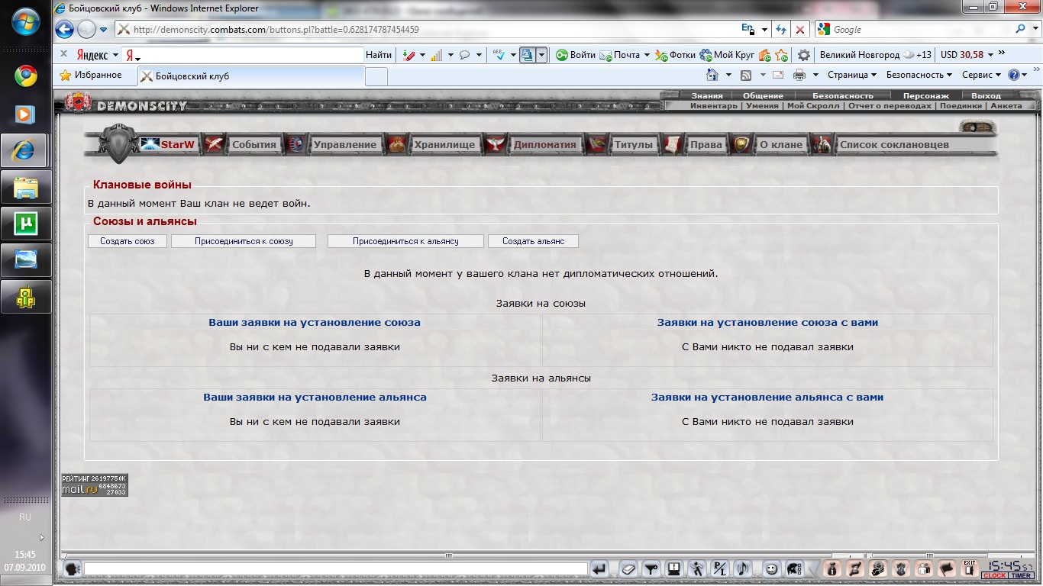This screenshot has width=1043, height=586.
Task: Open the Хранилище tab
Action: (x=444, y=144)
